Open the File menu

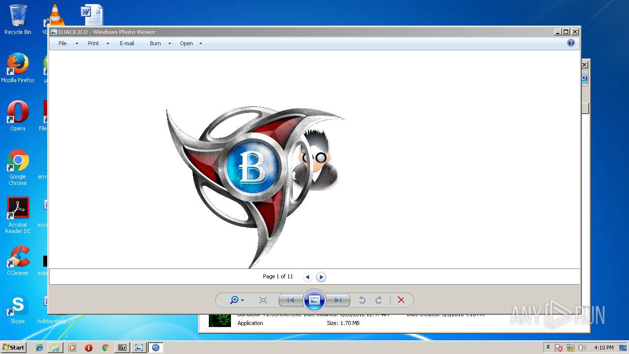tap(62, 43)
